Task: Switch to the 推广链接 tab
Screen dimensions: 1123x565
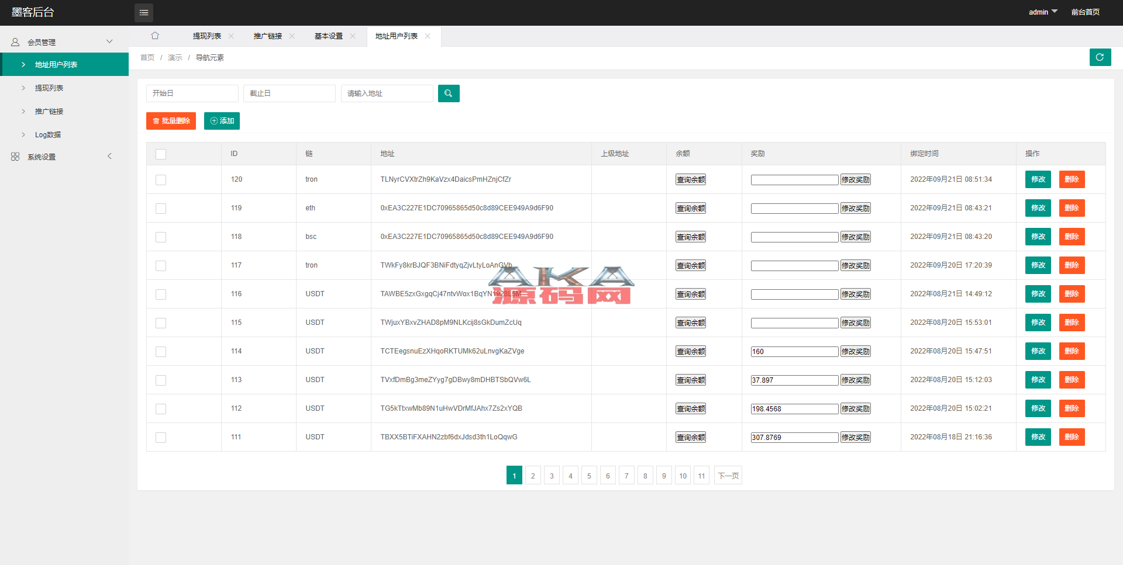Action: [x=268, y=36]
